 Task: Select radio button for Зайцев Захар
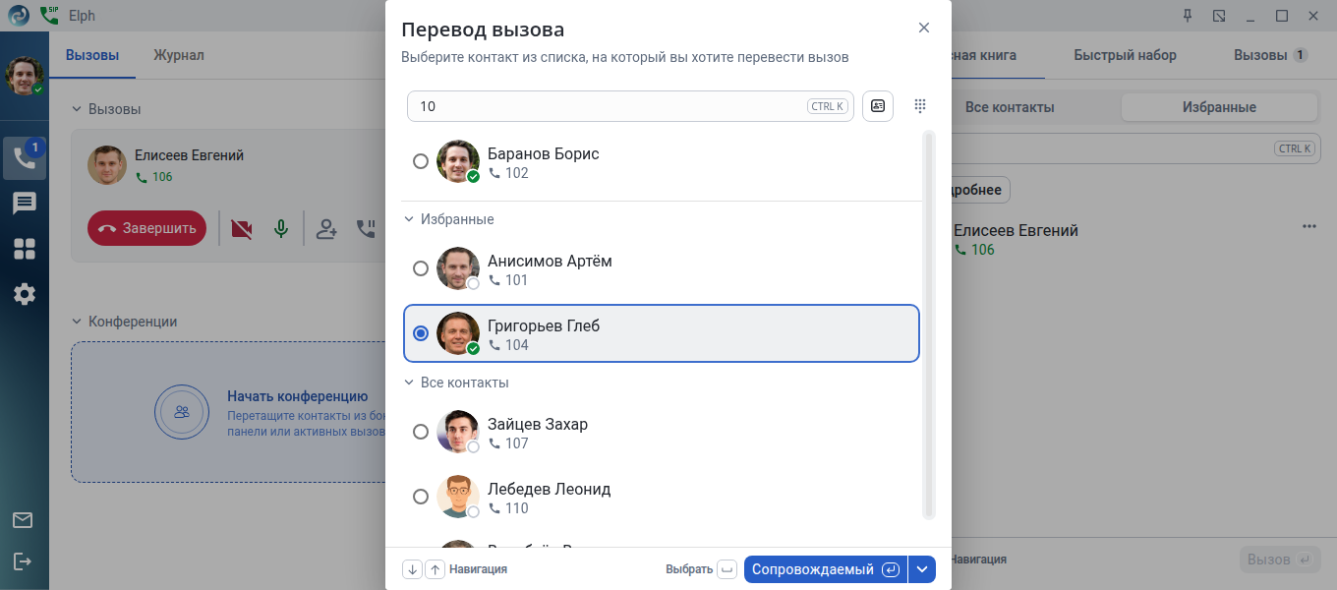pos(421,432)
